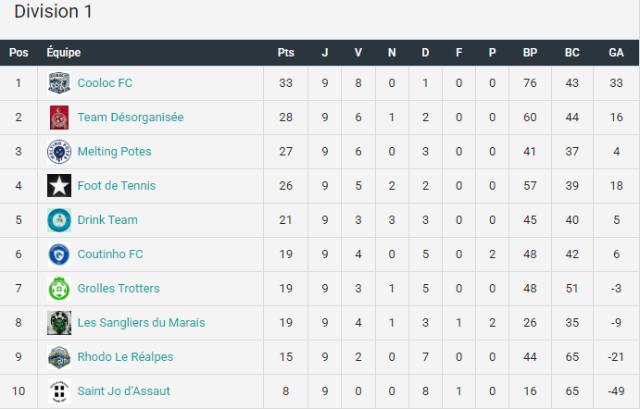Open the Team Désorganisée team page
The image size is (640, 409).
pyautogui.click(x=131, y=118)
